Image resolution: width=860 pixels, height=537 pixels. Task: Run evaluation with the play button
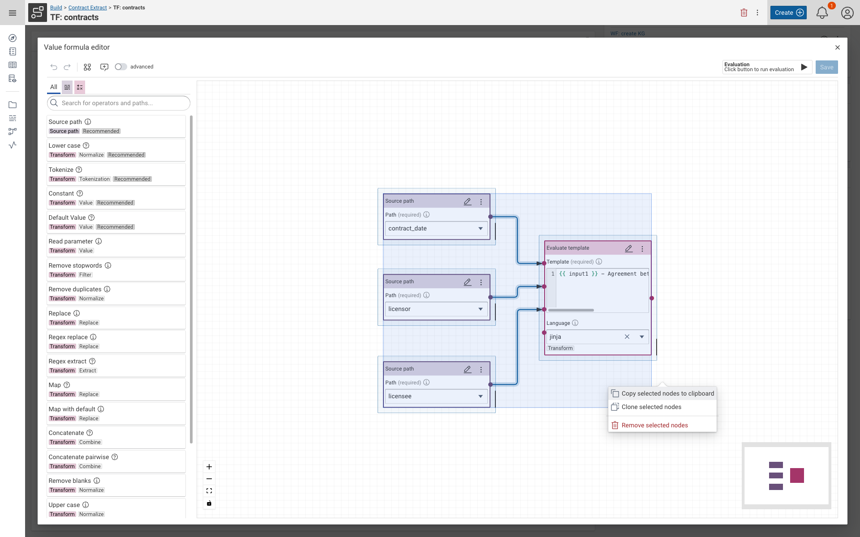coord(804,67)
